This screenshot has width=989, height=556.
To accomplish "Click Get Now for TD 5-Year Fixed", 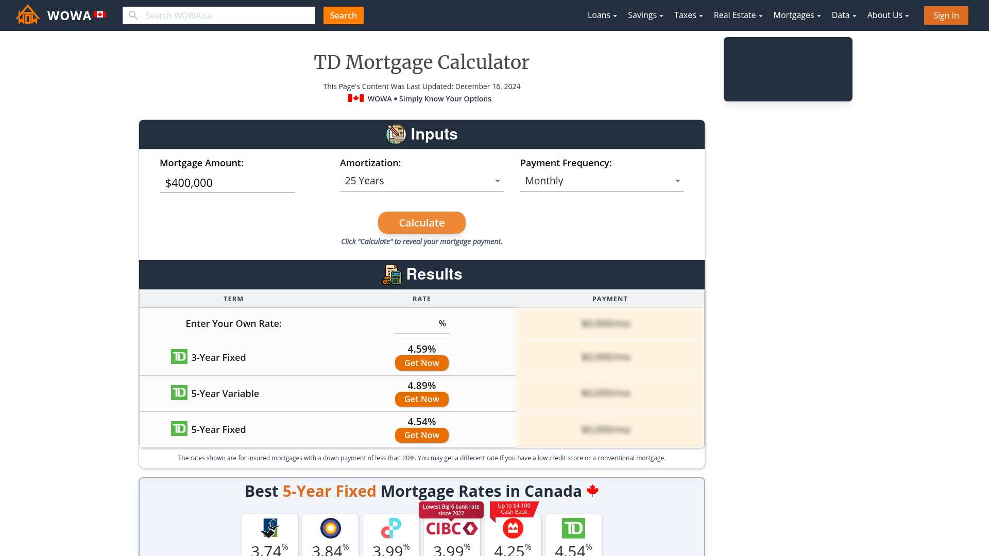I will [x=422, y=435].
